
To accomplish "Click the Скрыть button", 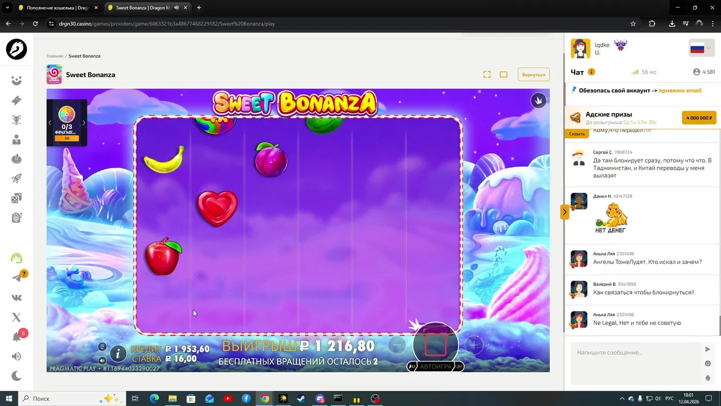I will click(x=577, y=134).
